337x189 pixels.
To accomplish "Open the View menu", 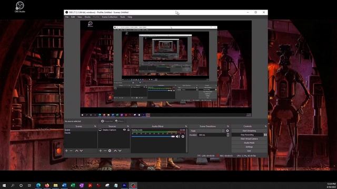I will [x=80, y=17].
